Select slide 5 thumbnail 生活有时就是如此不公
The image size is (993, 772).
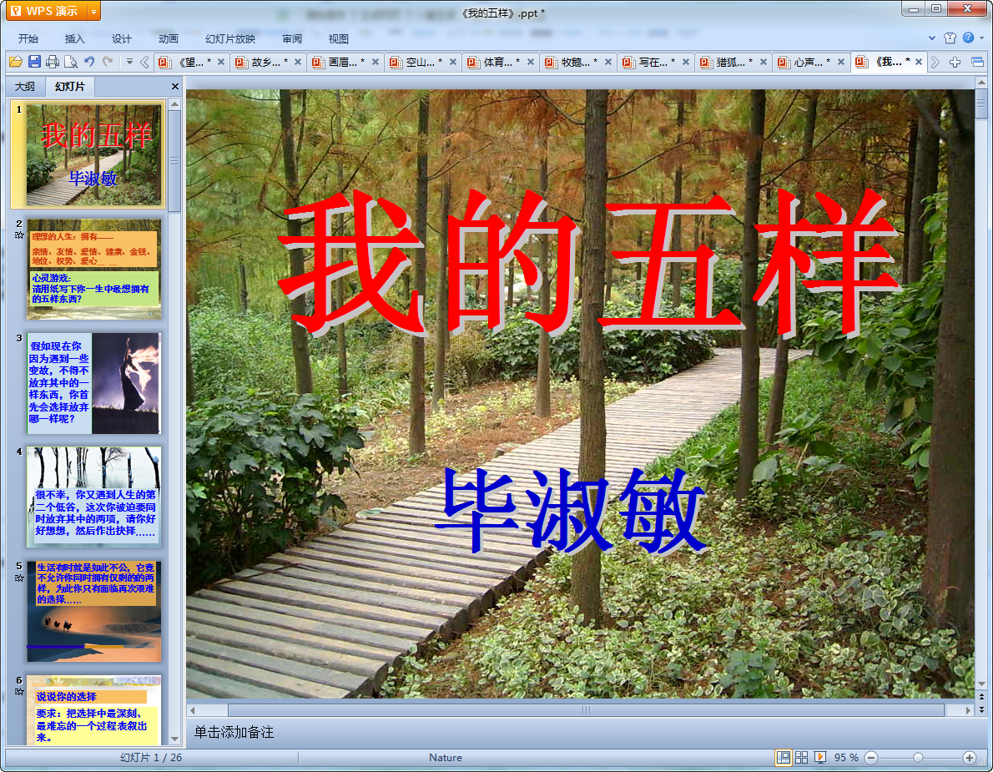tap(93, 611)
